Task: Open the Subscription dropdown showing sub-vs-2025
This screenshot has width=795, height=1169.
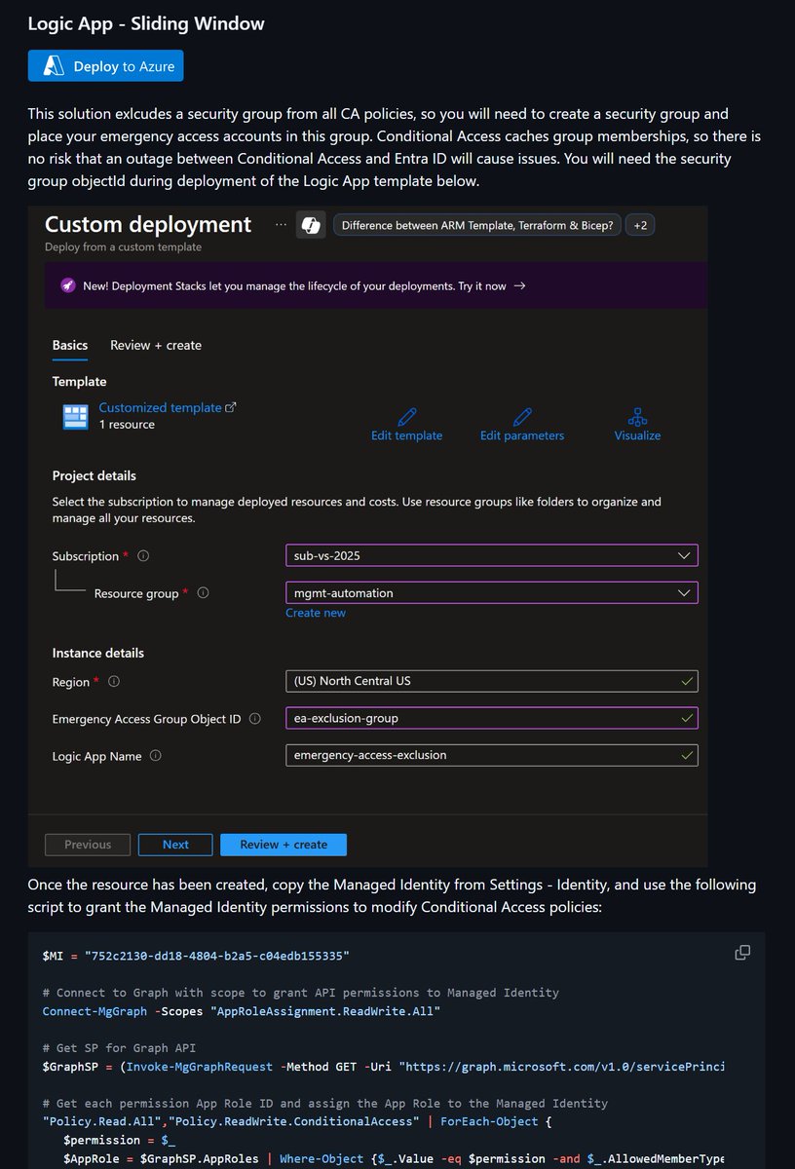Action: (x=491, y=554)
